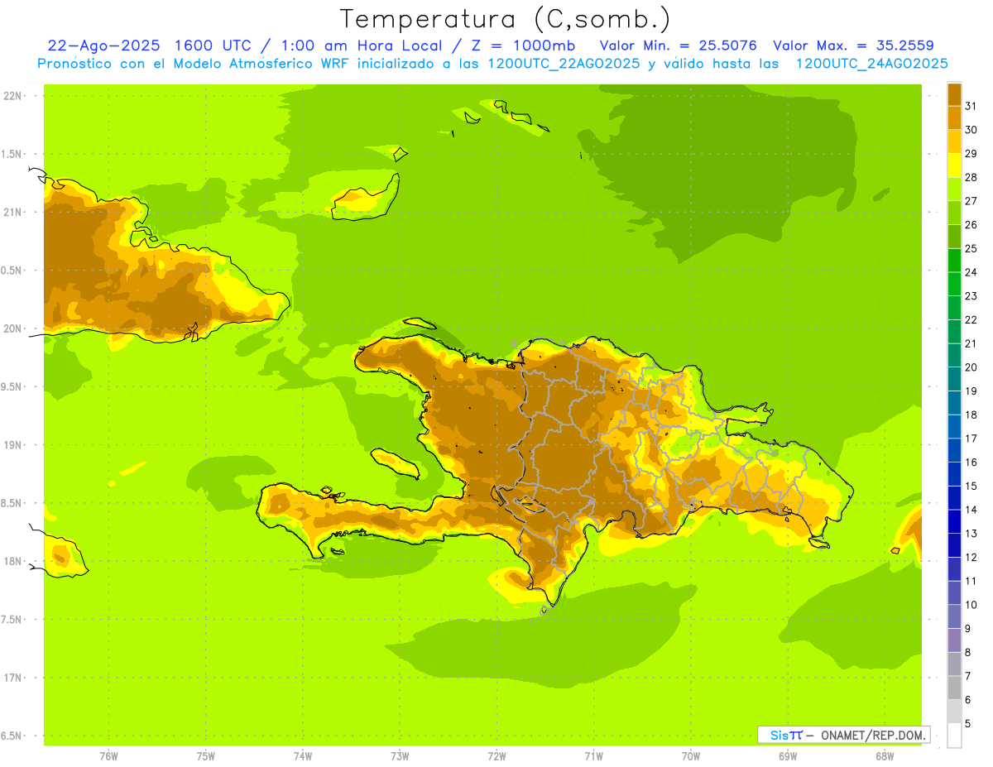Screen dimensions: 993x767
Task: Click the '20N' latitude label
Action: click(x=14, y=328)
